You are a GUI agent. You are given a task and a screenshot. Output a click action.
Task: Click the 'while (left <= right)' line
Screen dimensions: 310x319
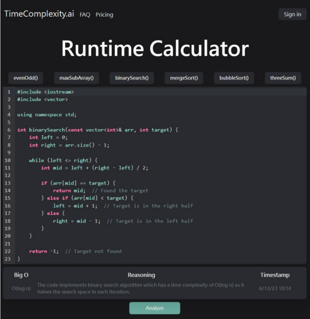tap(63, 160)
